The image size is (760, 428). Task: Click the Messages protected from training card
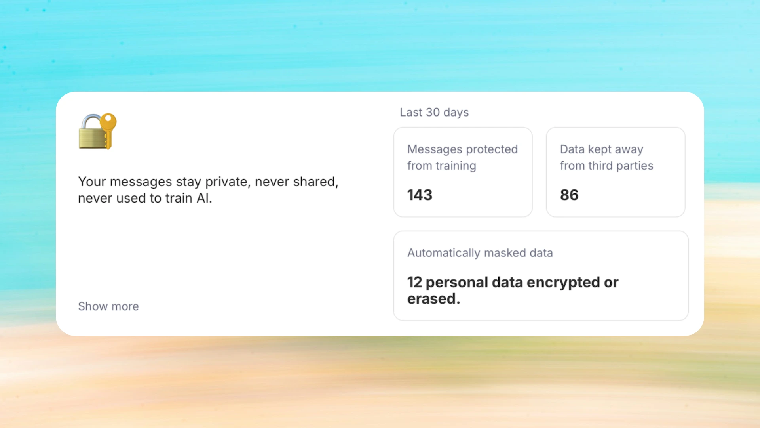coord(462,172)
